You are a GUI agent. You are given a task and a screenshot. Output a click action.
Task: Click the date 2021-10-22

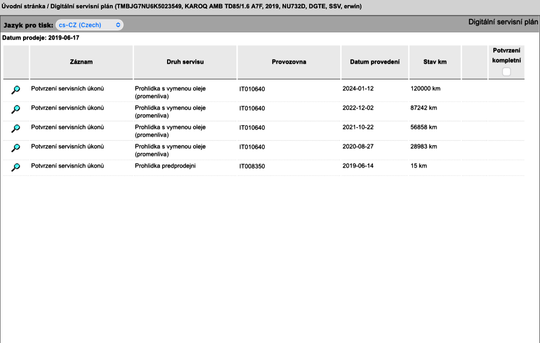tap(358, 127)
